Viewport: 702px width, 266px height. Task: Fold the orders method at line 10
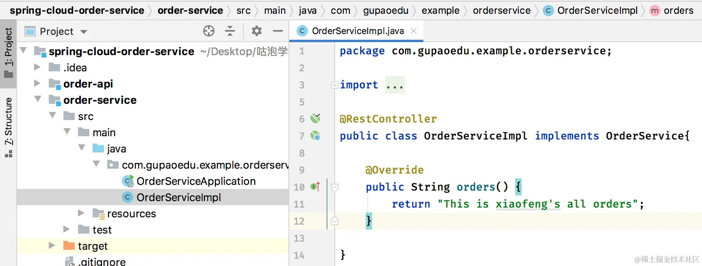(335, 187)
